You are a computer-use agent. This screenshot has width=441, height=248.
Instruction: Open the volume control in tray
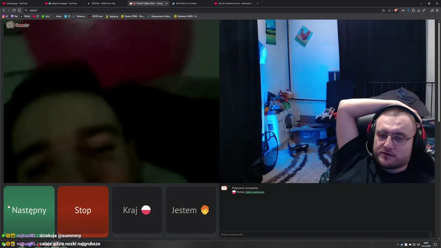[418, 245]
